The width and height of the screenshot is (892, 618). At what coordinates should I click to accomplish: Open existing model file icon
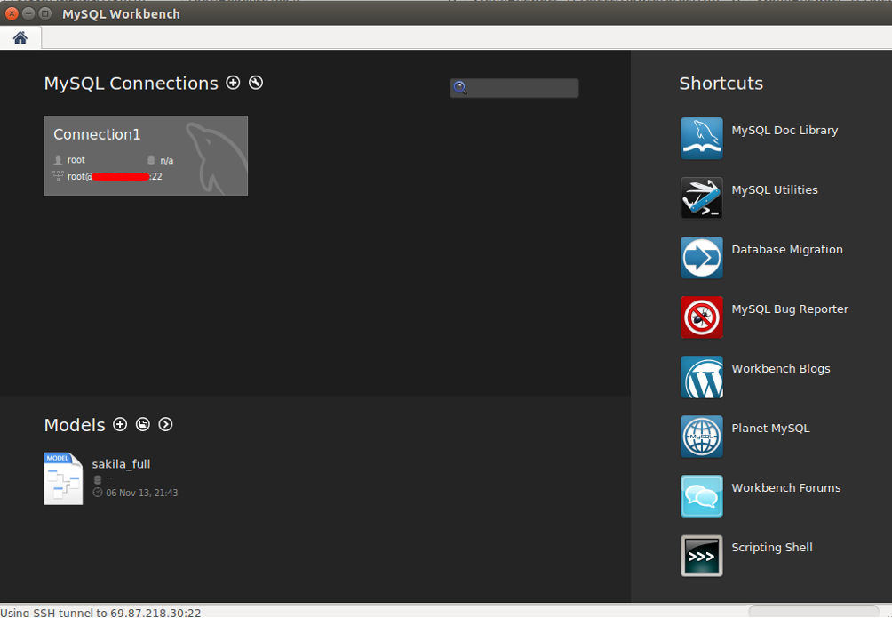(x=143, y=424)
